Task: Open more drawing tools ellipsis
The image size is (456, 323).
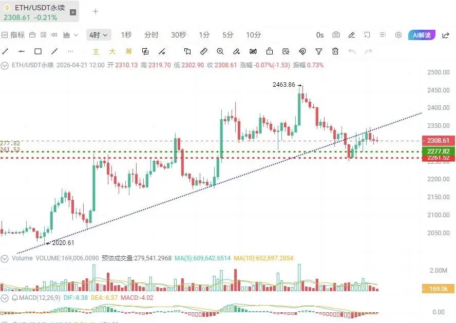Action: pos(70,51)
